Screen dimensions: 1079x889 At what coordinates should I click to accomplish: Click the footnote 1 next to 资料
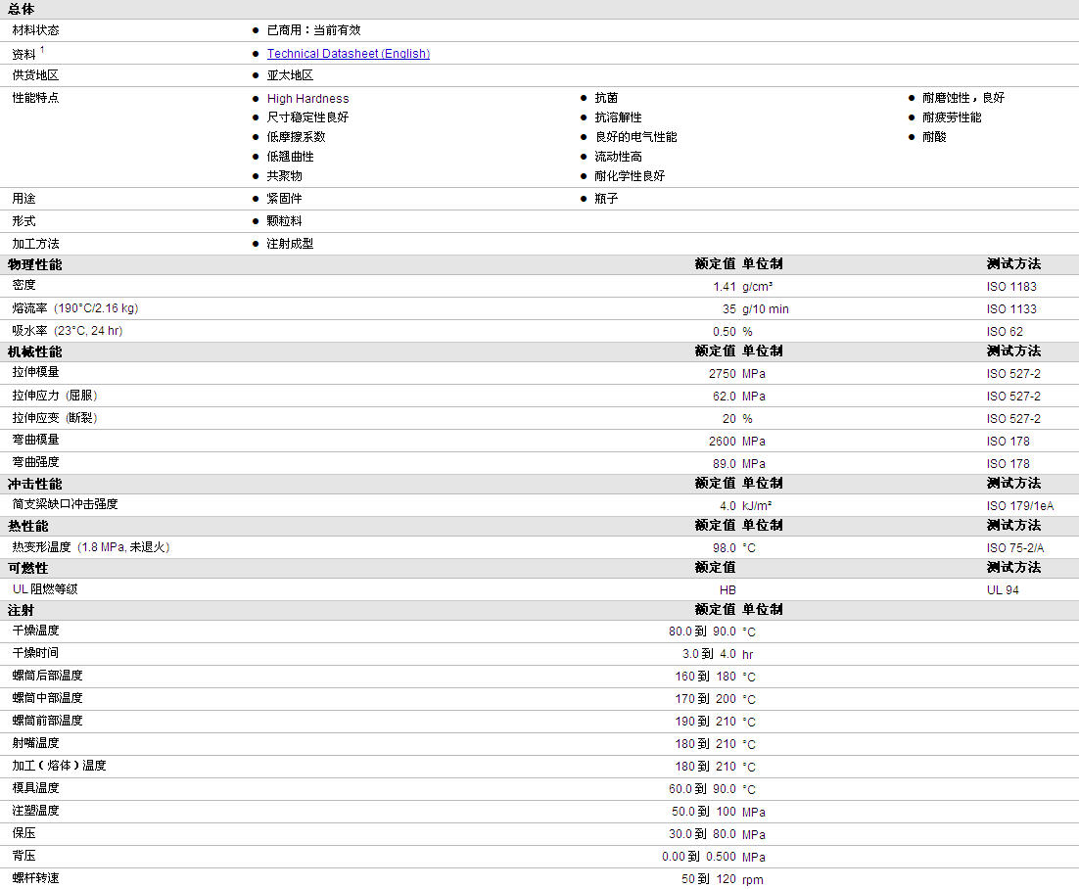(x=42, y=50)
